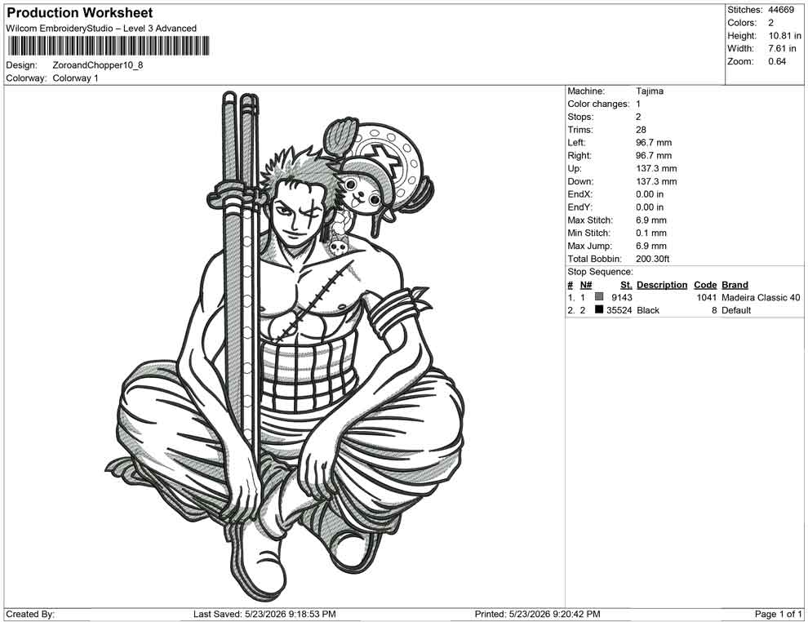
Task: Click the Up value 137.3 mm
Action: pos(656,168)
